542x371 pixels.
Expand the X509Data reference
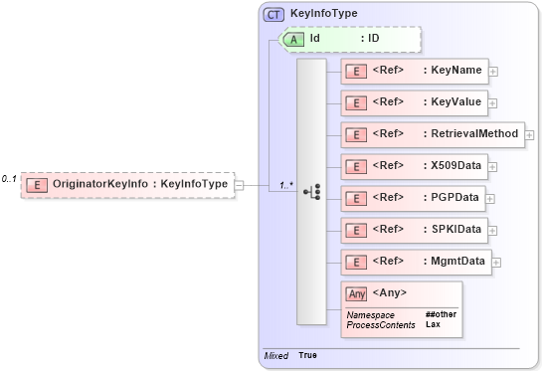click(x=492, y=167)
